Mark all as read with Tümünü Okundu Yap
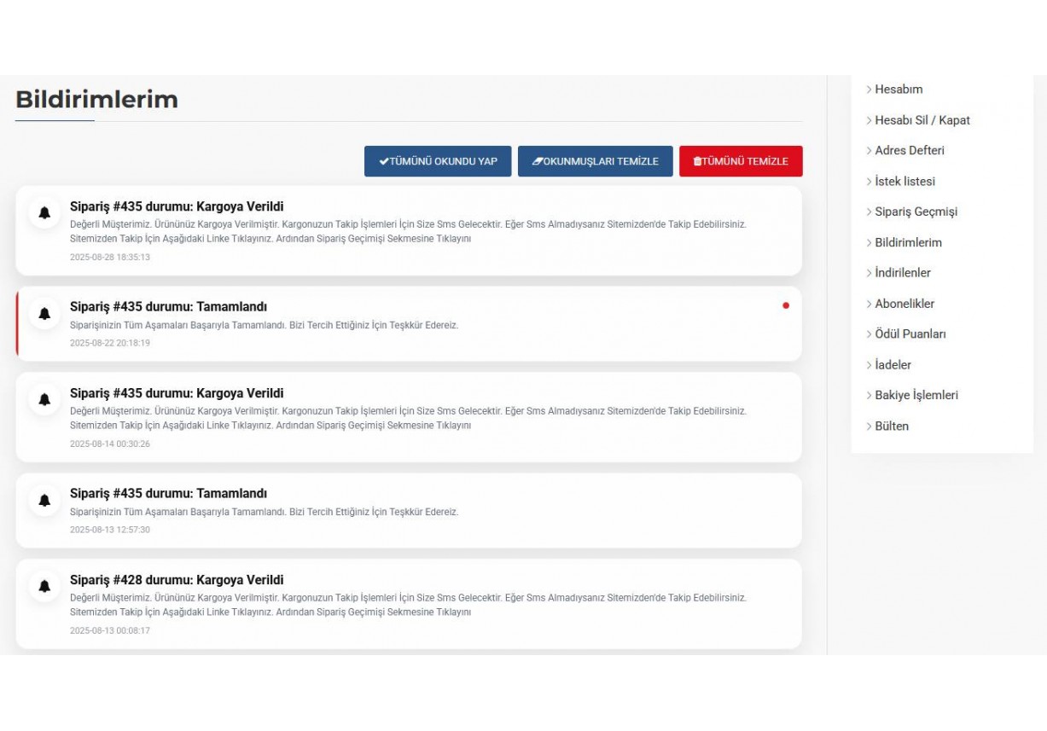Screen dimensions: 1047x731 tap(438, 161)
